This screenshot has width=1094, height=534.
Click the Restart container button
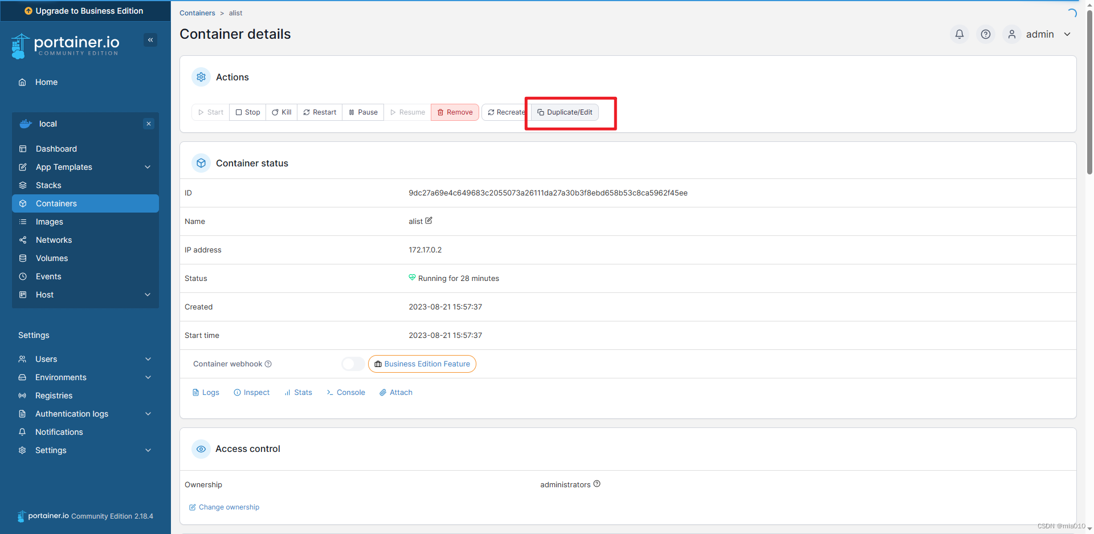coord(320,112)
